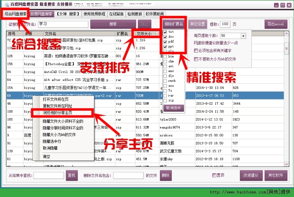Sort by the 扩展名 column header
Image resolution: width=294 pixels, height=197 pixels.
125,34
